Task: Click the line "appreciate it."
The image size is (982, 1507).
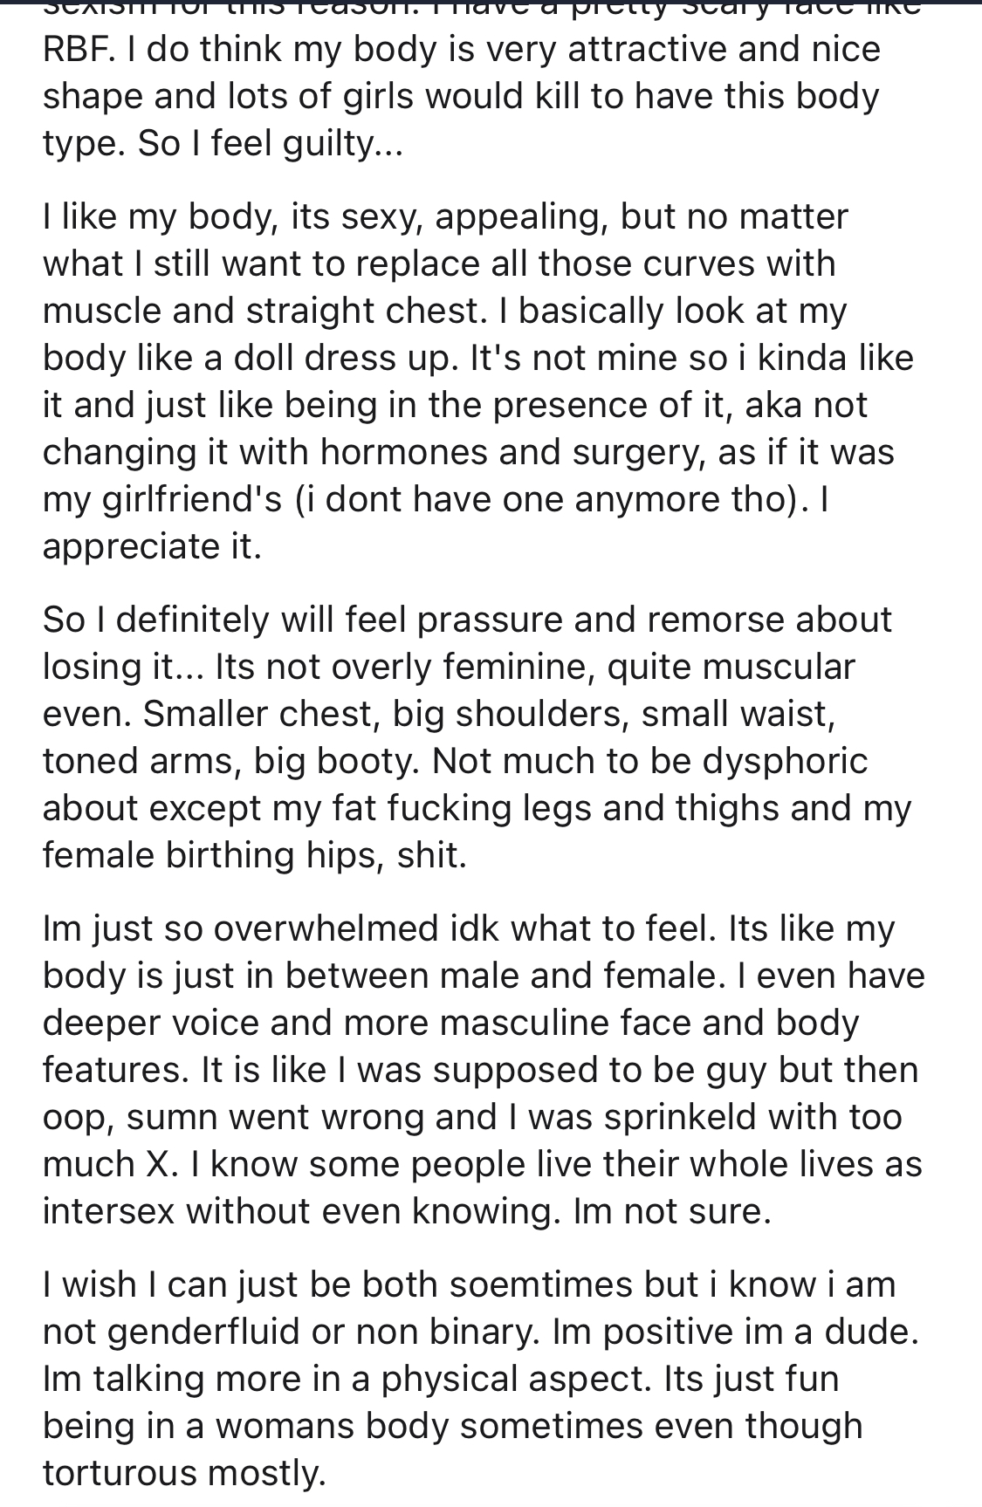Action: (152, 547)
